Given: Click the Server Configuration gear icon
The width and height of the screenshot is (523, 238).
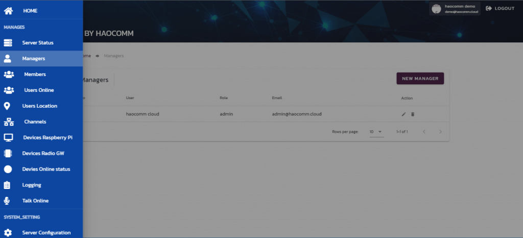Looking at the screenshot, I should tap(8, 233).
